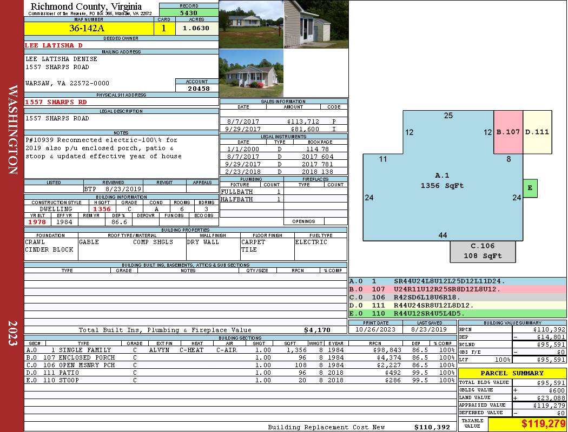Image resolution: width=568 pixels, height=432 pixels.
Task: Select acres value 1.0630
Action: 196,28
